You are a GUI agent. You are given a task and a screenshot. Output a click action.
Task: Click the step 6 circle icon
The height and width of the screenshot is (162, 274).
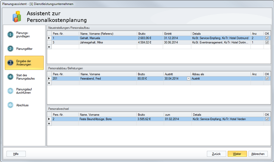click(x=10, y=105)
